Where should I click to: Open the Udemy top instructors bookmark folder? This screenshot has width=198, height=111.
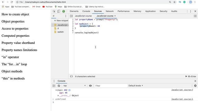[x=95, y=7]
